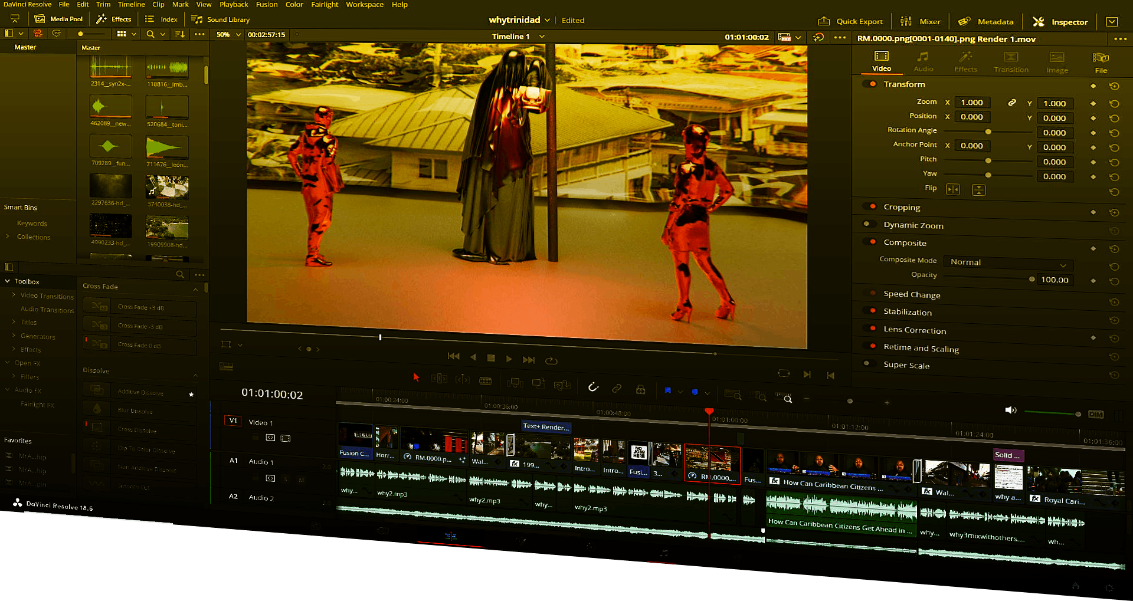Click the flip vertical icon
The height and width of the screenshot is (601, 1133).
click(978, 190)
